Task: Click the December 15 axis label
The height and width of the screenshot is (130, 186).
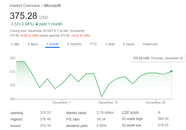Action: click(x=108, y=102)
